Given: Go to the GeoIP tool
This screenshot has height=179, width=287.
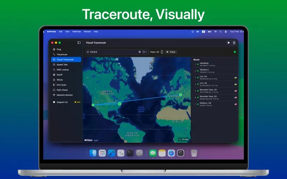Looking at the screenshot, I should point(60,75).
